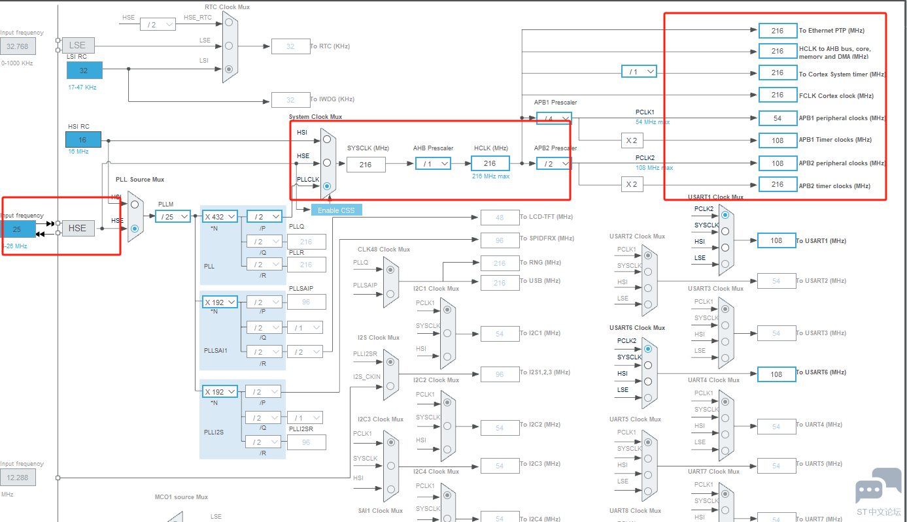This screenshot has width=907, height=522.
Task: Select LSE in the USART1 Clock Mux
Action: click(x=725, y=264)
